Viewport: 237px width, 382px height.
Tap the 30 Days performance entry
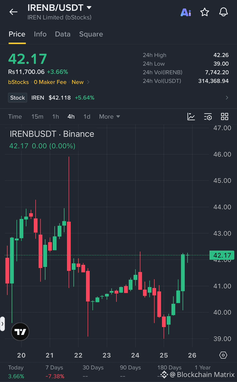(x=93, y=372)
